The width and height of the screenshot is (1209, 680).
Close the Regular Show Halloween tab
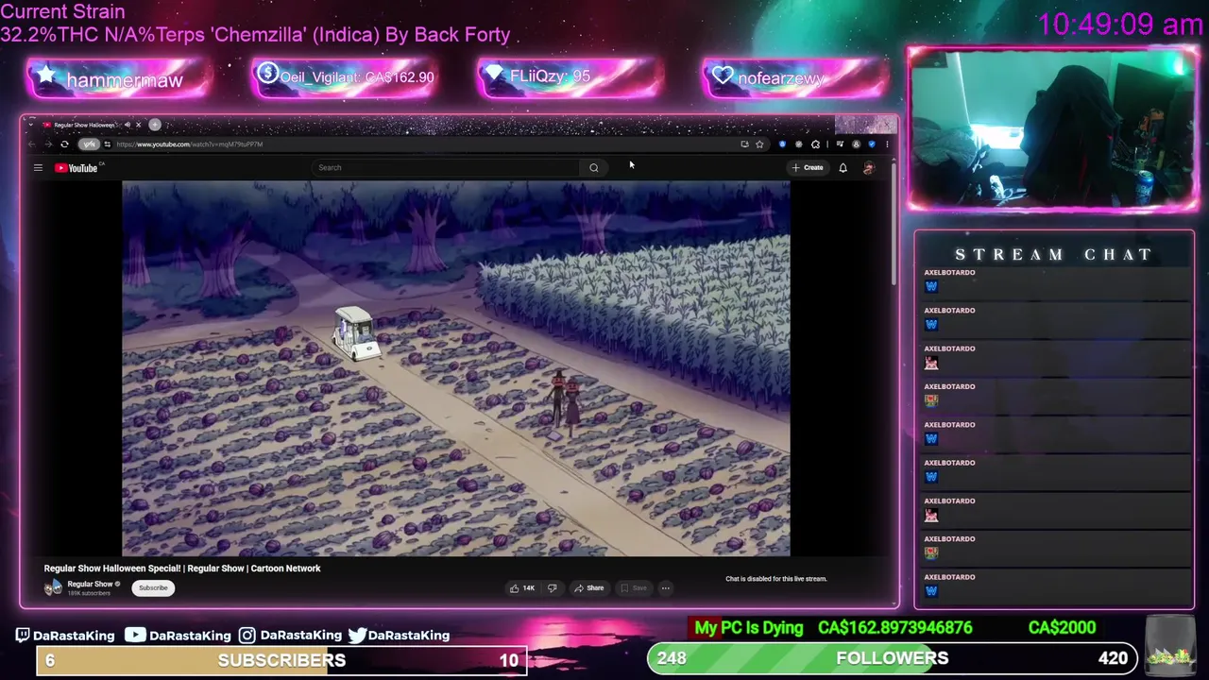pyautogui.click(x=138, y=125)
